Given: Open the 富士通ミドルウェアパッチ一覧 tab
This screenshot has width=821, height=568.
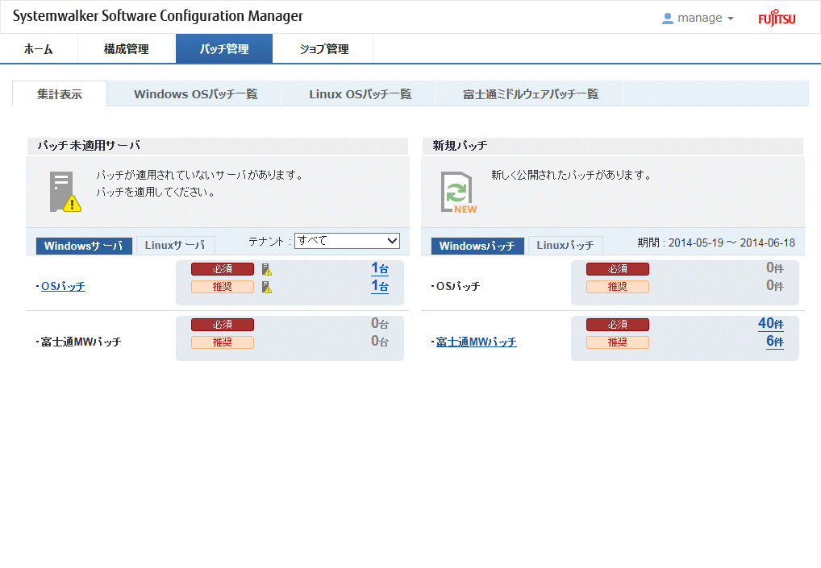Looking at the screenshot, I should tap(530, 94).
